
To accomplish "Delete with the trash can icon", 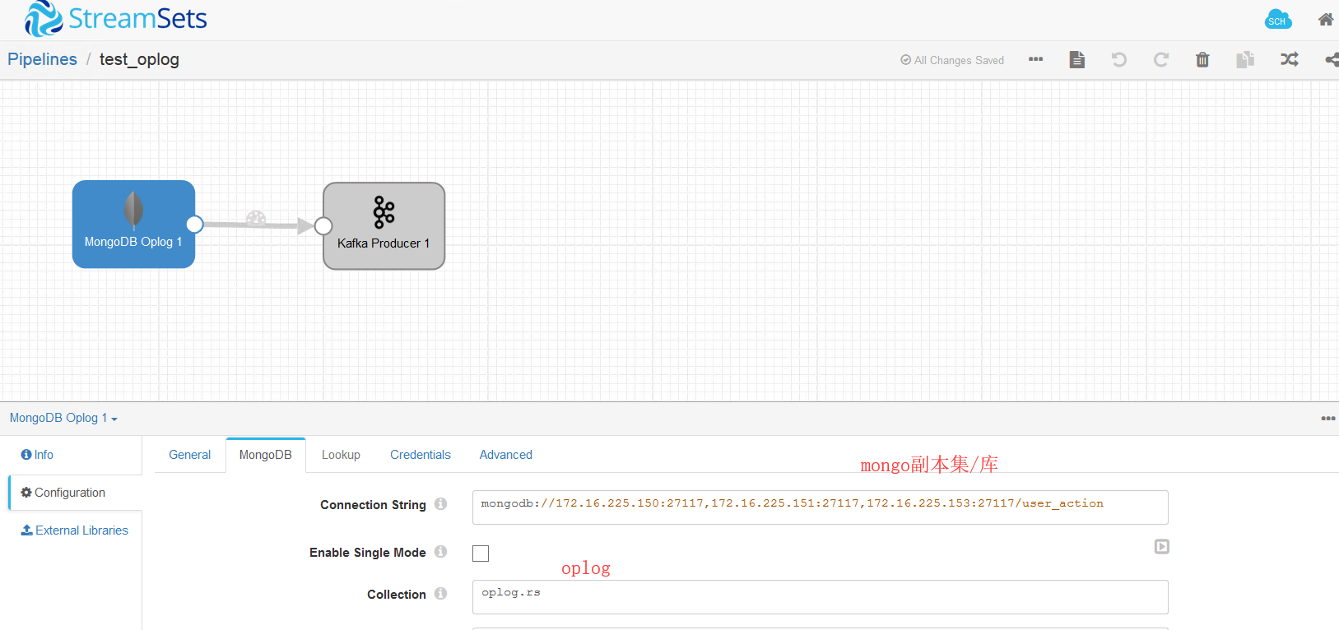I will 1202,59.
